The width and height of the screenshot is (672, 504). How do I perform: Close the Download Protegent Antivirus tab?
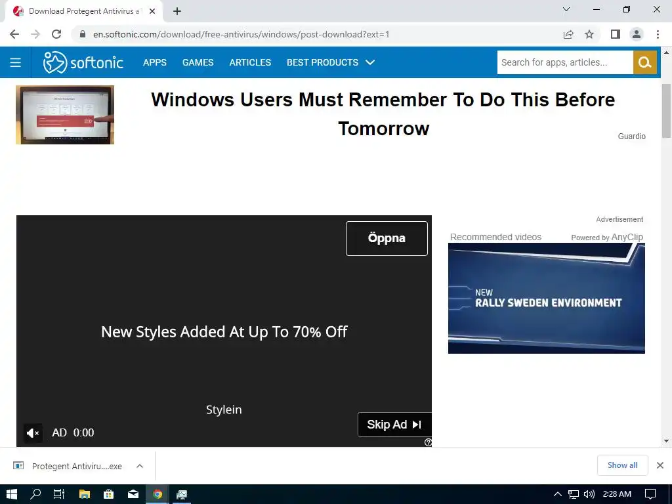pos(152,11)
